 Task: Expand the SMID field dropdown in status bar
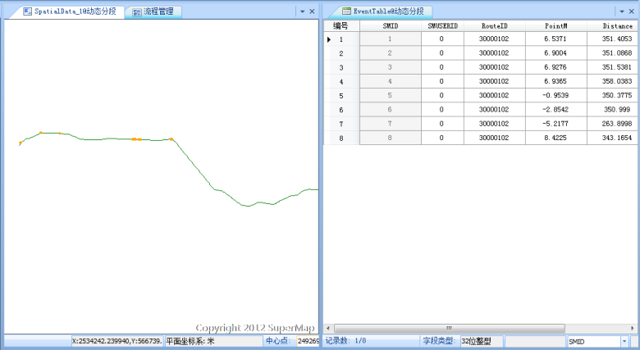(x=624, y=340)
